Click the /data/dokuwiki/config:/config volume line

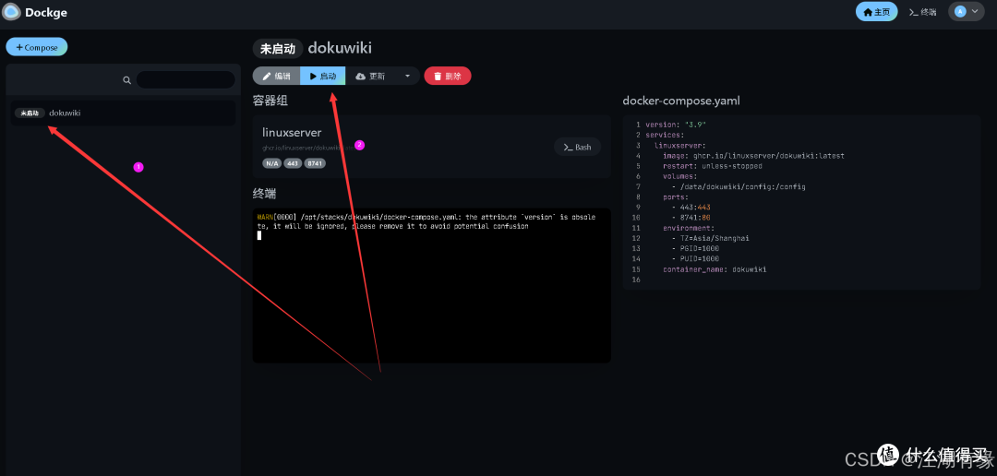[x=739, y=187]
